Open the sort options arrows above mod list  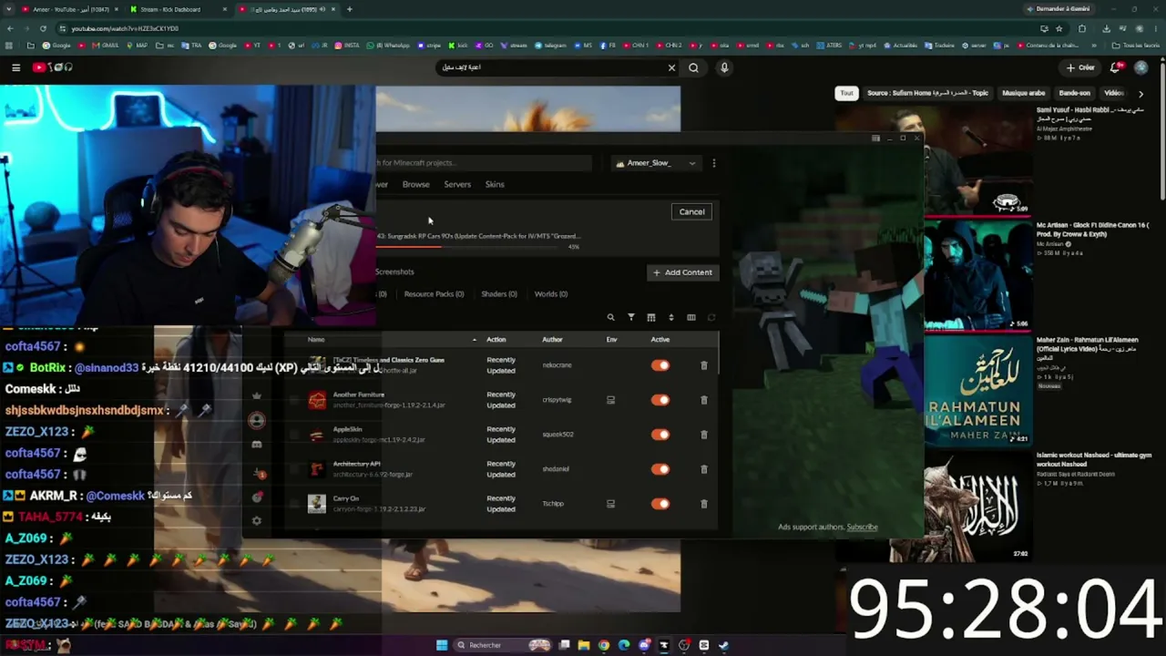pos(671,318)
